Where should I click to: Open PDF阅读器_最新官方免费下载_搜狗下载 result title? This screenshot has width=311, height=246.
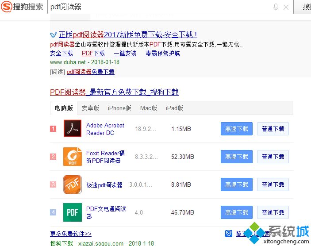(114, 92)
